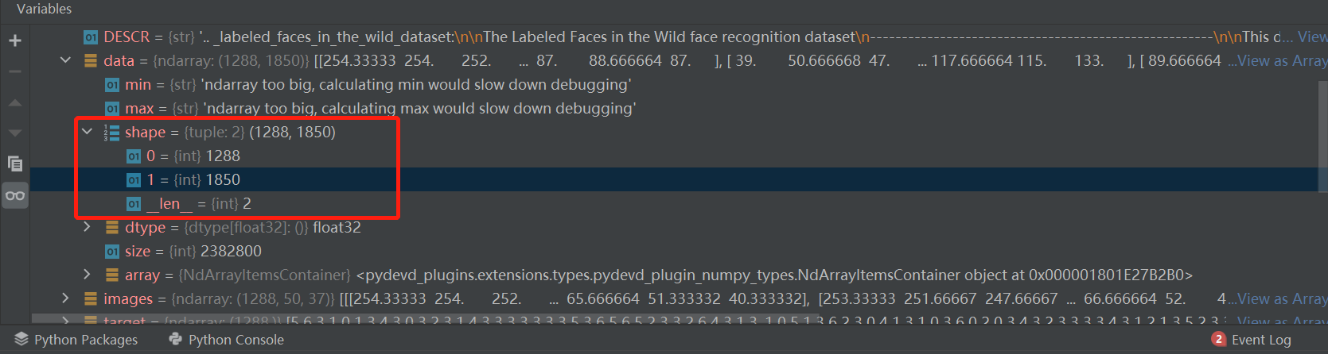Click the Remove Watch minus icon
The image size is (1328, 354).
(x=15, y=71)
